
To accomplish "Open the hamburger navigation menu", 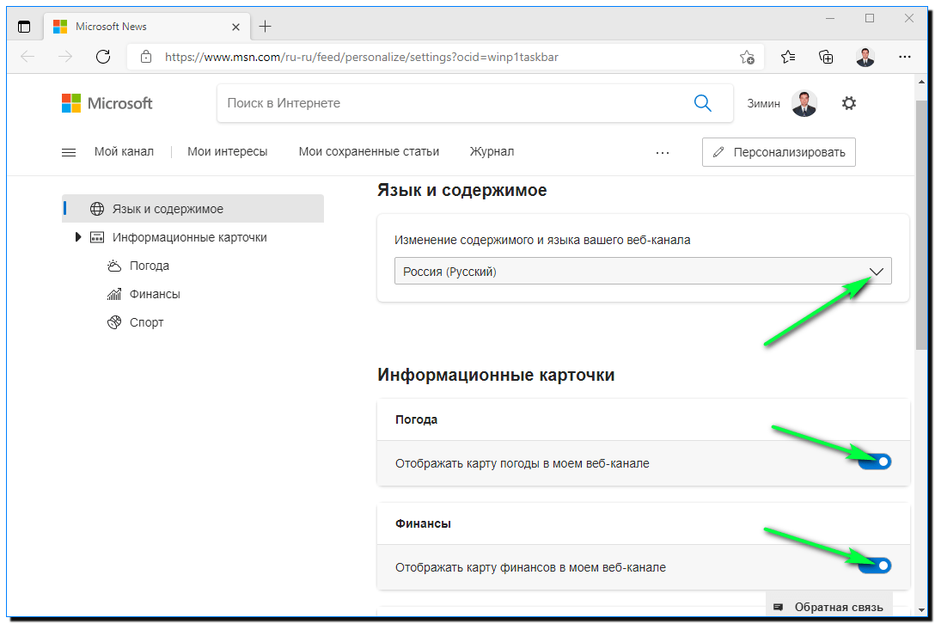I will (69, 152).
